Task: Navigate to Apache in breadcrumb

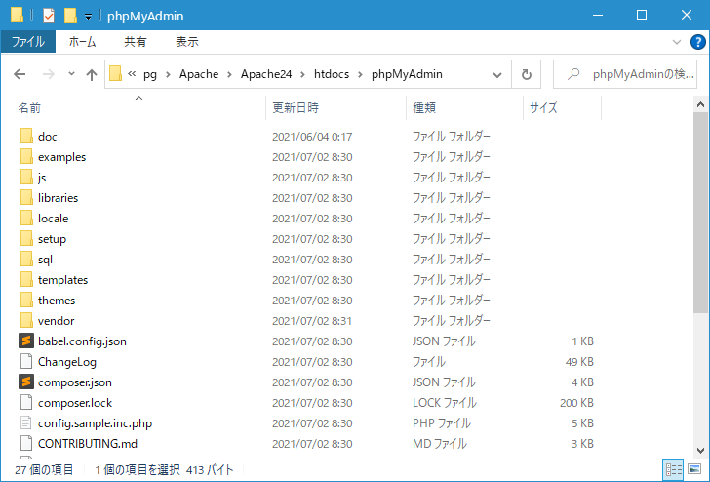Action: coord(199,74)
